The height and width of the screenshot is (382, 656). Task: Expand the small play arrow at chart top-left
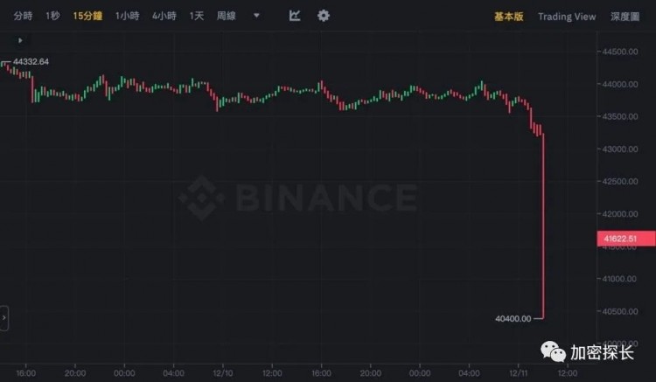tap(20, 40)
